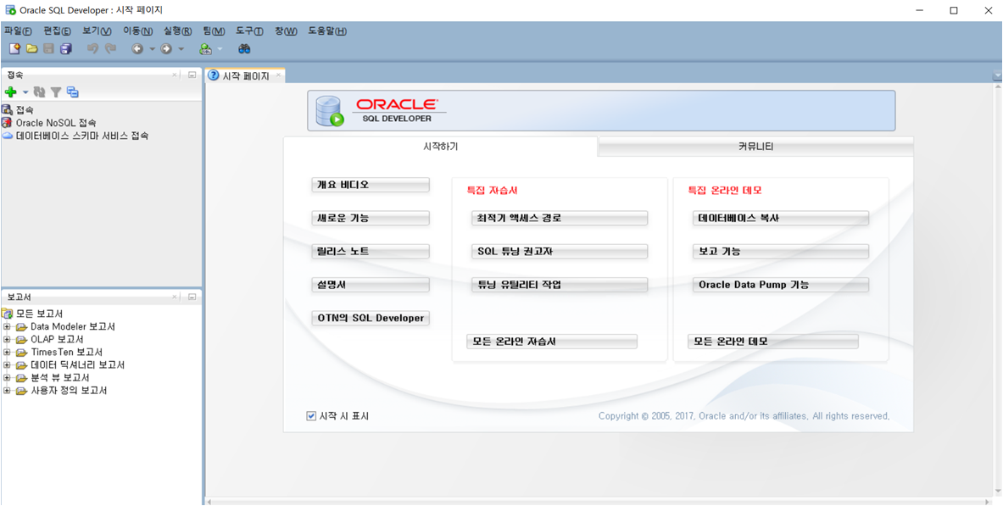The width and height of the screenshot is (1003, 506).
Task: Select the 시작하기 tab
Action: (x=441, y=147)
